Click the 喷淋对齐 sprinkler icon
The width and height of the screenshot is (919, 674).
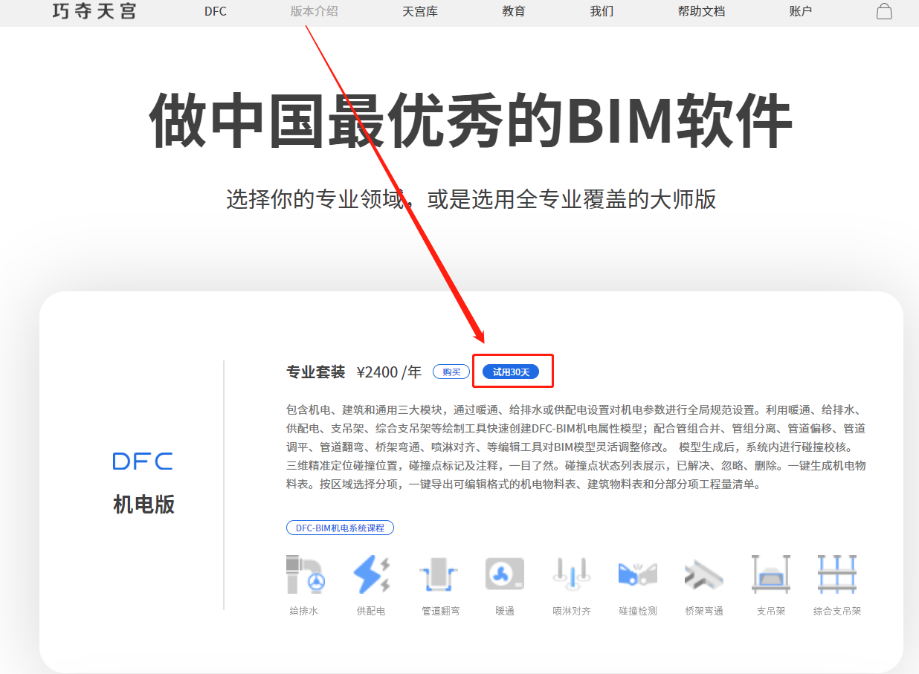[571, 574]
